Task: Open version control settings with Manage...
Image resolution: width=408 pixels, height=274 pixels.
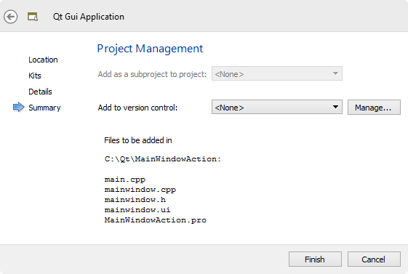Action: click(374, 107)
